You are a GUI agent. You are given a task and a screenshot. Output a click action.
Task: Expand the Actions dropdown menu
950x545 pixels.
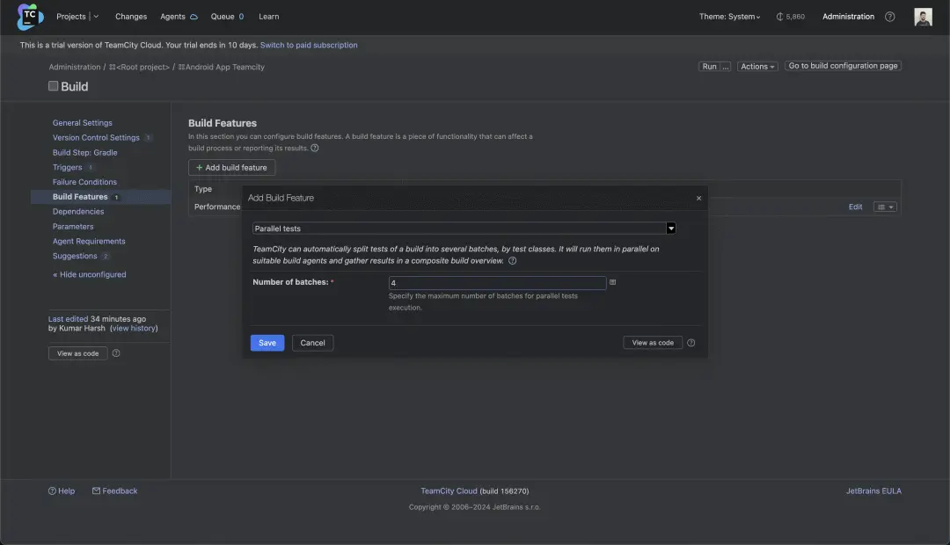coord(757,67)
